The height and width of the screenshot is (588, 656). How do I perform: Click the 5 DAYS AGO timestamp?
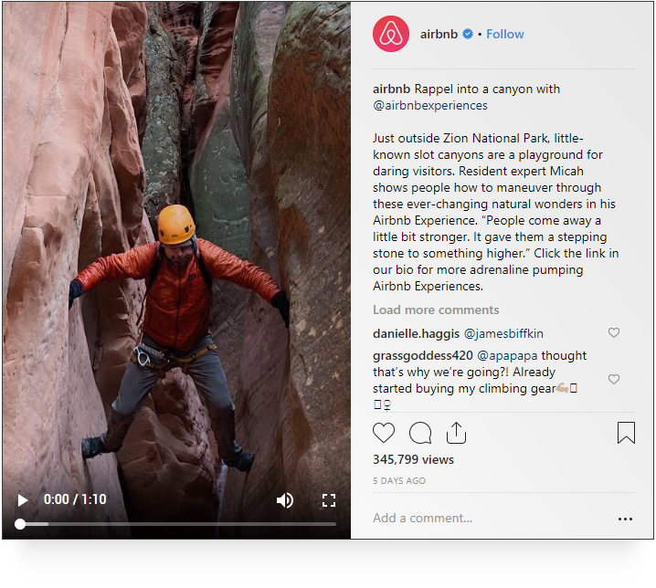(399, 481)
